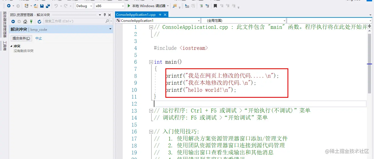
Task: Toggle a bookmark on the current line
Action: click(215, 6)
